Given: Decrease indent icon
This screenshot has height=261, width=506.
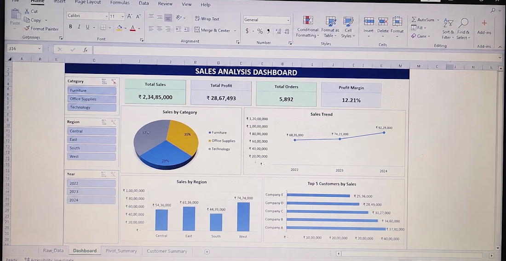Looking at the screenshot, I should 178,29.
